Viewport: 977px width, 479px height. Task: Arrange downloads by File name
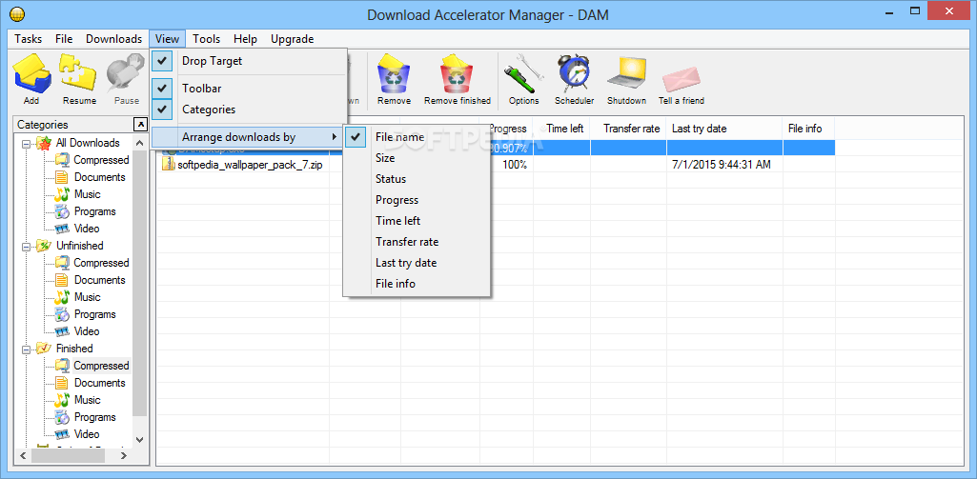(x=417, y=137)
